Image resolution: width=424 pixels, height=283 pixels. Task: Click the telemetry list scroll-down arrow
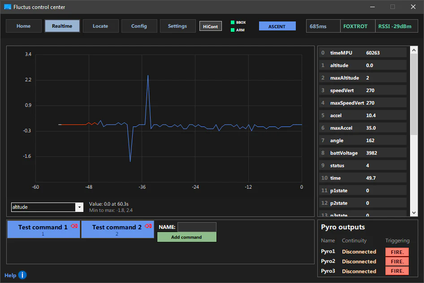(414, 213)
